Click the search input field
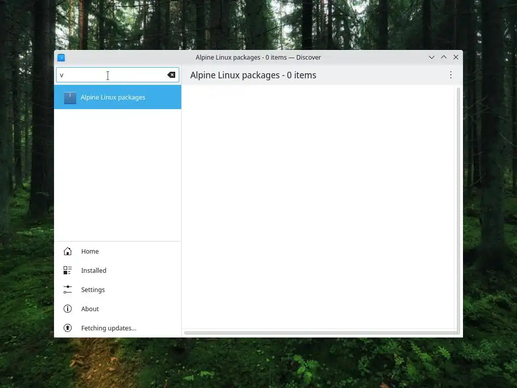The height and width of the screenshot is (388, 517). (x=117, y=75)
